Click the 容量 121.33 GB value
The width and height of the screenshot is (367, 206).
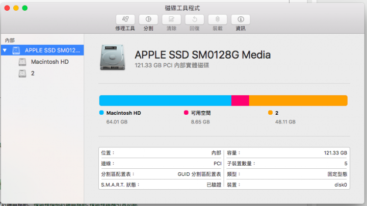coord(335,153)
